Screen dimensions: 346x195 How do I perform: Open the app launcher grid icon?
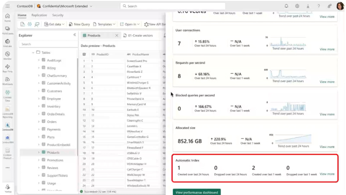point(7,6)
